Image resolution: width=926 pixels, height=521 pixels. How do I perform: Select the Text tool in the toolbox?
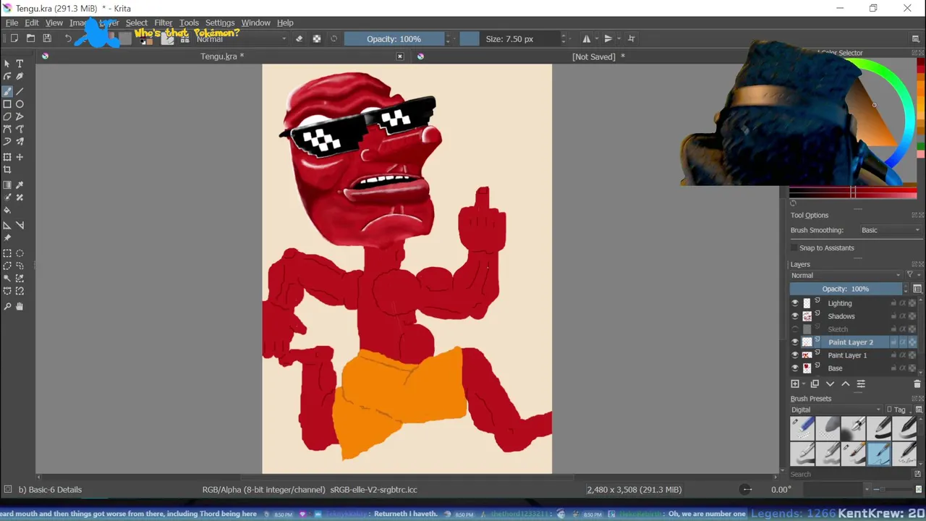[x=20, y=64]
